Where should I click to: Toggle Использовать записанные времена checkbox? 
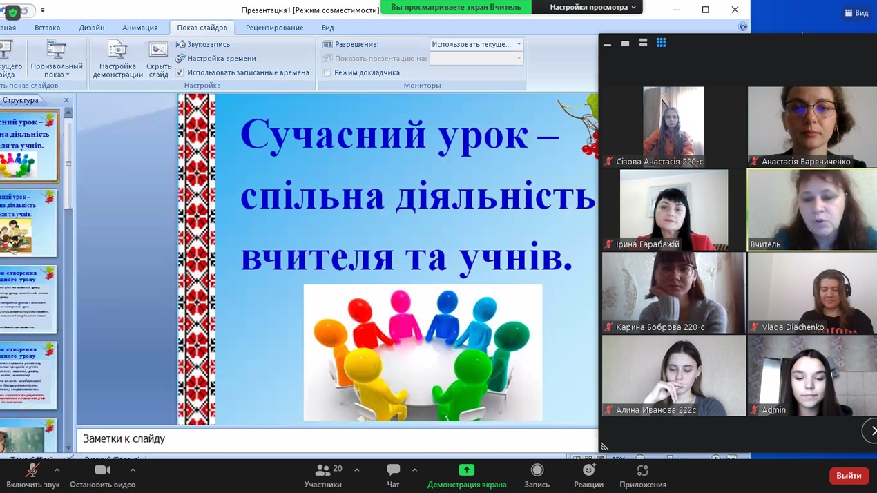(180, 72)
